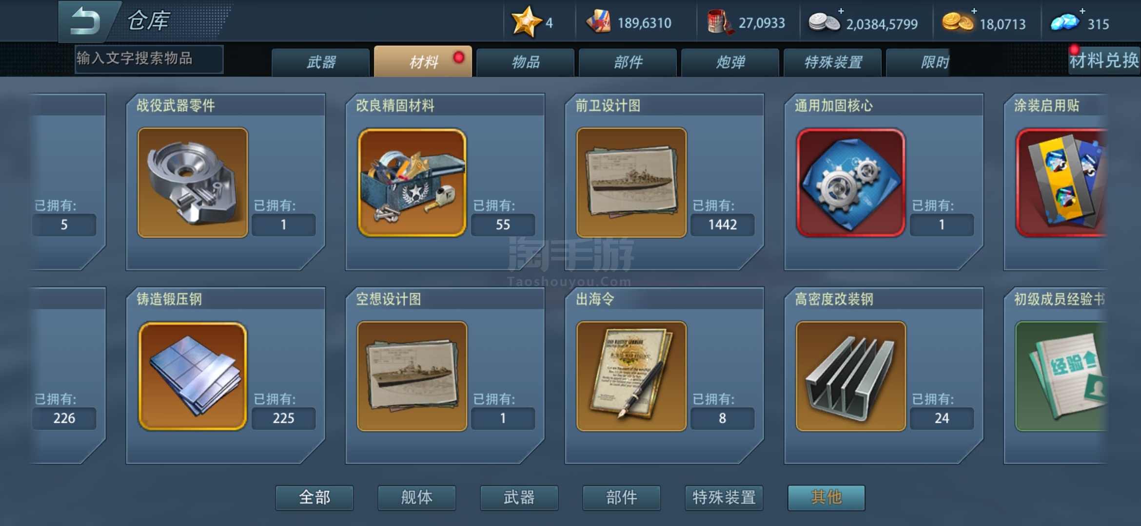
Task: Select the 铸造锻压钢 steel plates icon
Action: 193,376
